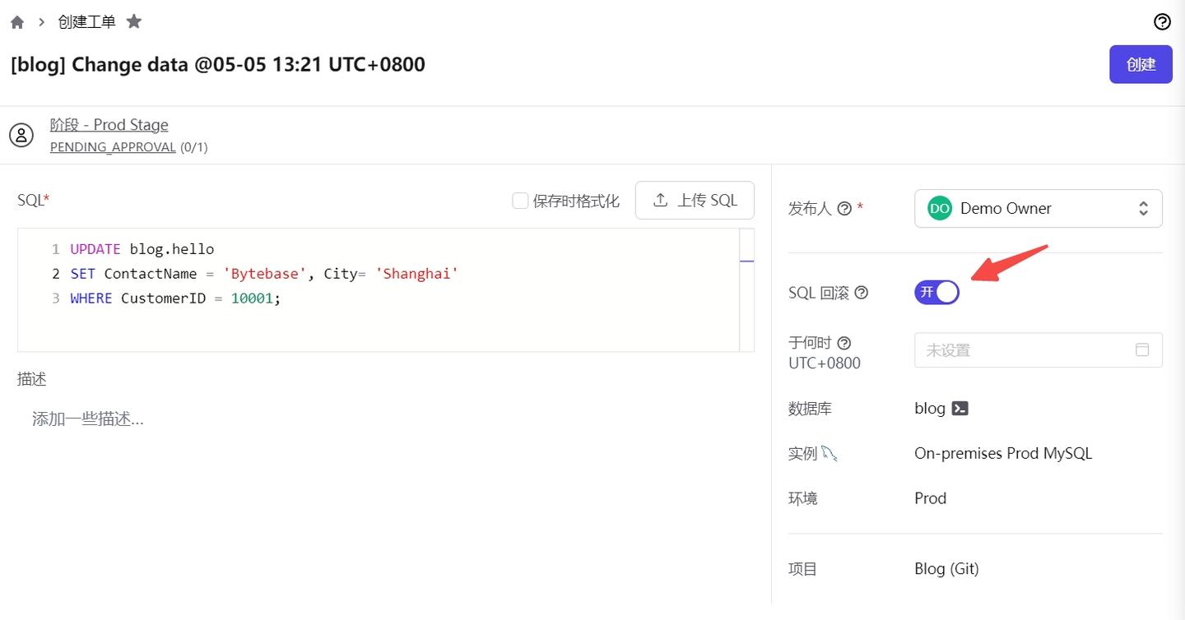Click the 创建 button
The image size is (1185, 620).
[x=1141, y=64]
